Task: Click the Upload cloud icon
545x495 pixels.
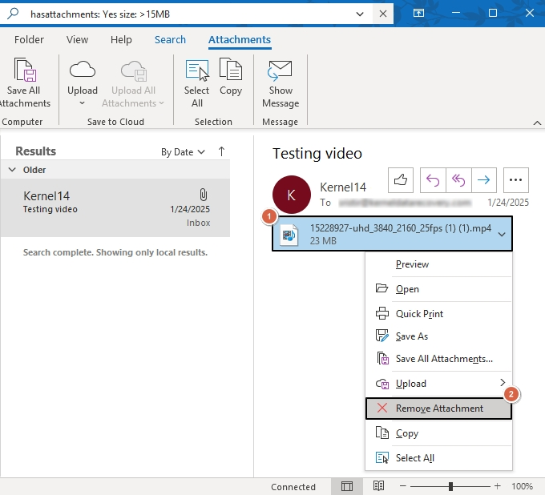Action: [x=83, y=70]
